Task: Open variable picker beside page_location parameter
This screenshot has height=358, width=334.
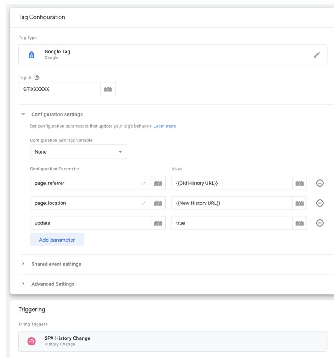Action: [x=158, y=203]
